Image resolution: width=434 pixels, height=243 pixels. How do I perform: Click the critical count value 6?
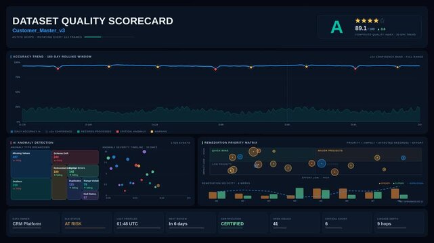pos(326,223)
